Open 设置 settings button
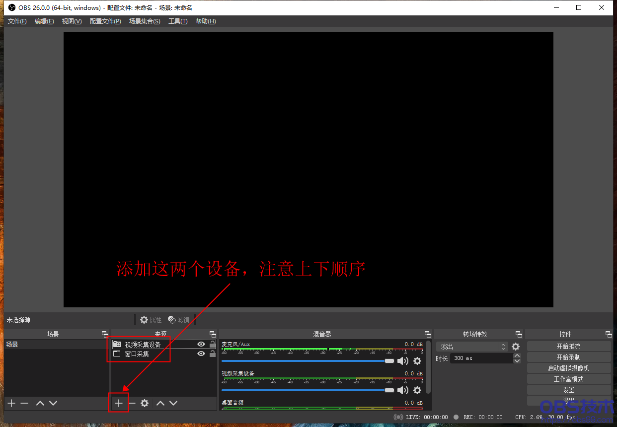617x427 pixels. (569, 390)
